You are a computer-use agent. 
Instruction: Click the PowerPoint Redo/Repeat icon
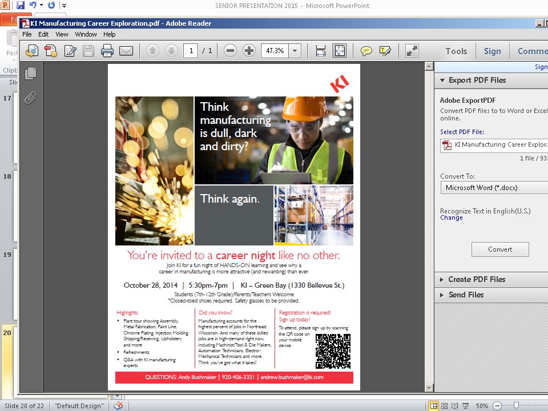[51, 5]
